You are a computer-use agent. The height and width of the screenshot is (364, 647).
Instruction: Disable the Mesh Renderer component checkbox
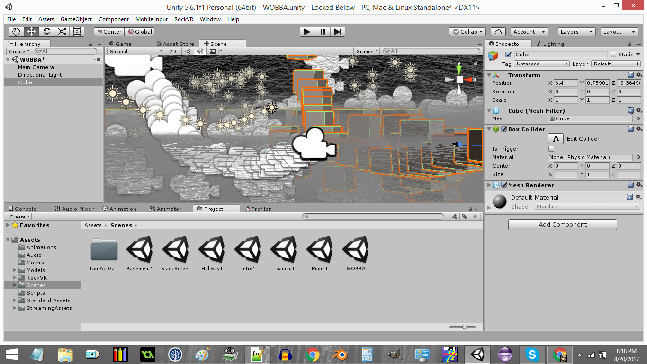(504, 185)
